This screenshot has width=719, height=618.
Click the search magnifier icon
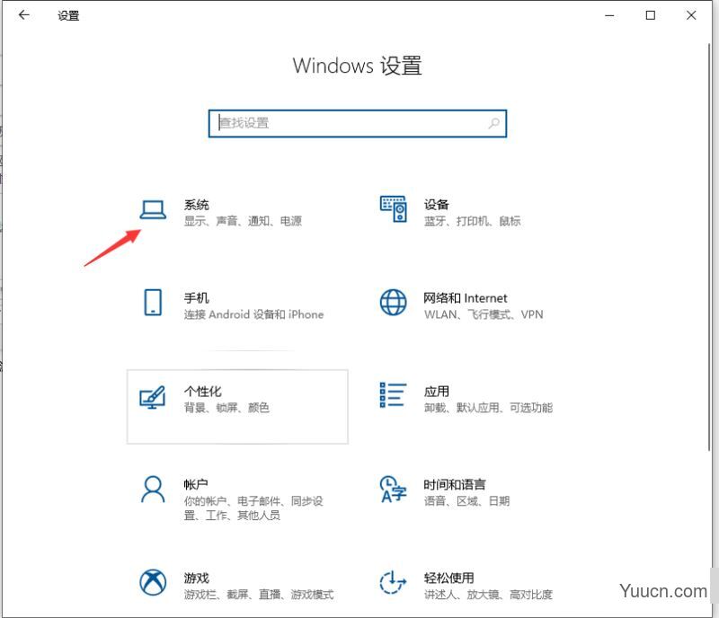tap(493, 123)
